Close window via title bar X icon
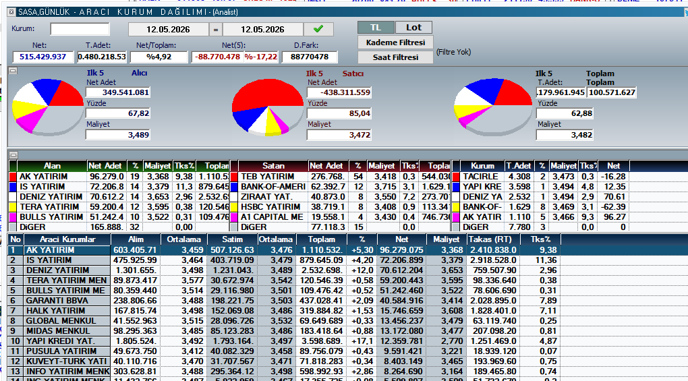 (11, 12)
